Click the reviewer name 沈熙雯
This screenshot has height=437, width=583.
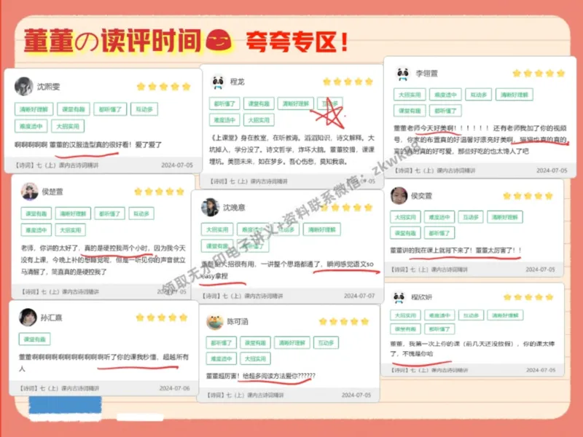click(48, 87)
